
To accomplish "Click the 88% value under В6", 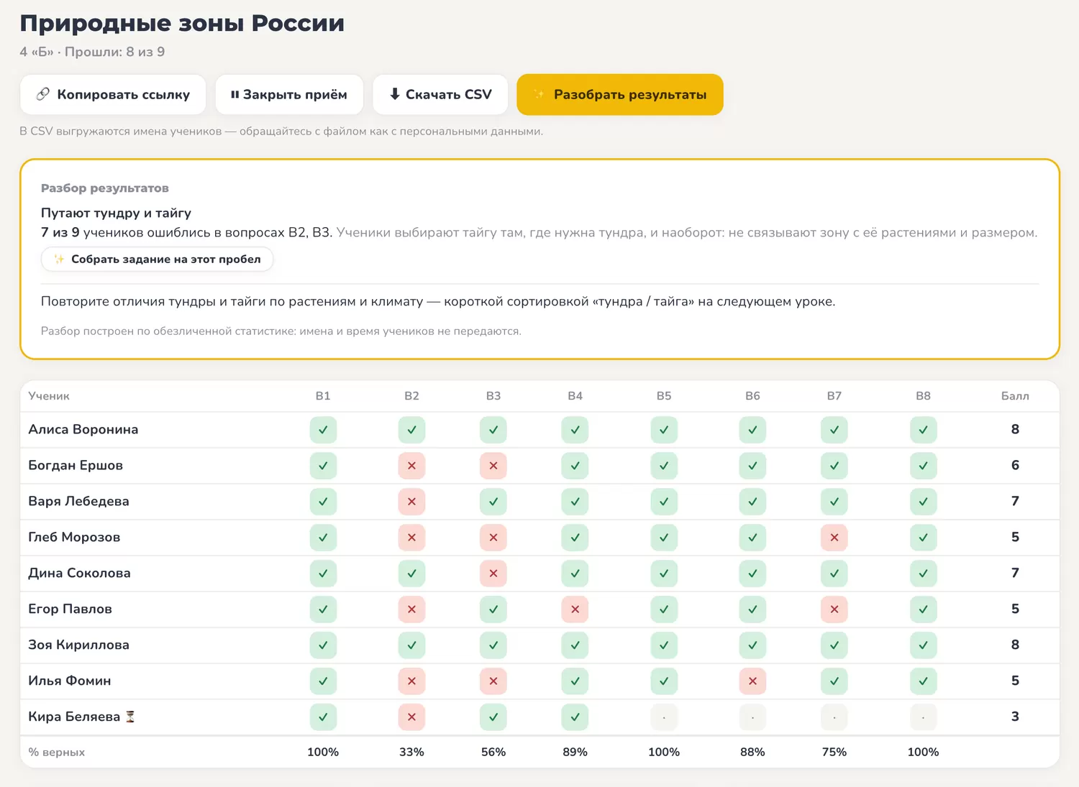I will pyautogui.click(x=752, y=752).
